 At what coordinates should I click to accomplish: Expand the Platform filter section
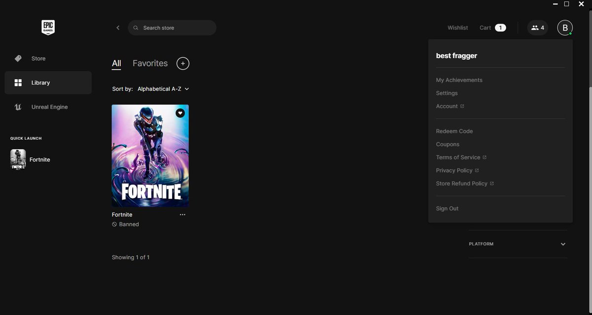[x=518, y=244]
